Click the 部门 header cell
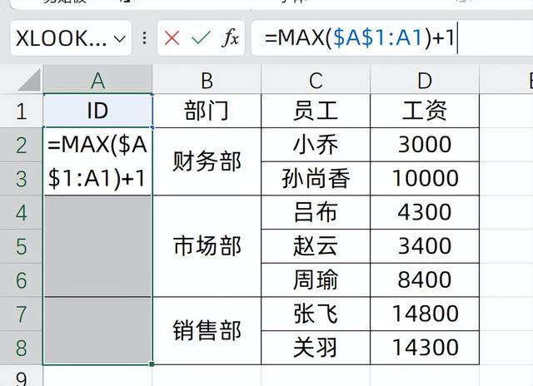This screenshot has height=386, width=533. [207, 111]
